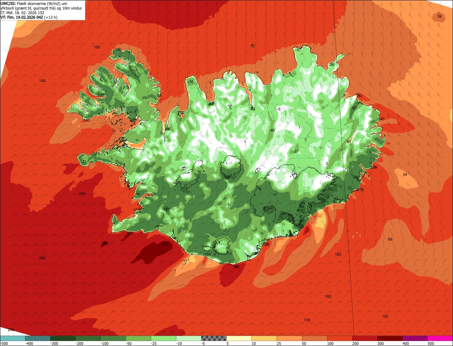Click the map value -40

click(x=272, y=131)
